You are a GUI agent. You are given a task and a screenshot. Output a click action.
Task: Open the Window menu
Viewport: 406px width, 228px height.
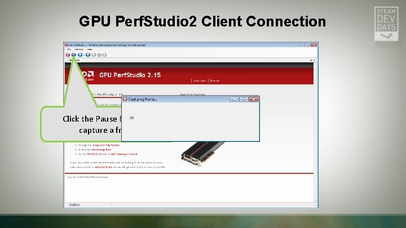[x=79, y=50]
